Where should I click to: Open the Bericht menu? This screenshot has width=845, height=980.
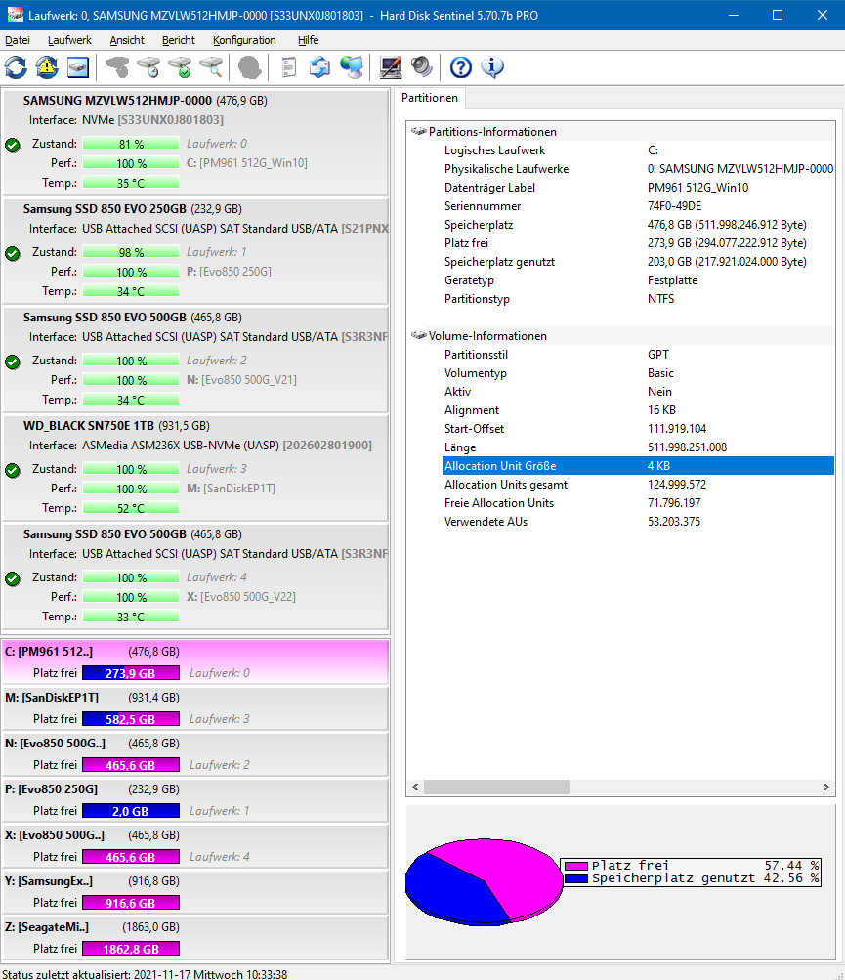click(179, 40)
